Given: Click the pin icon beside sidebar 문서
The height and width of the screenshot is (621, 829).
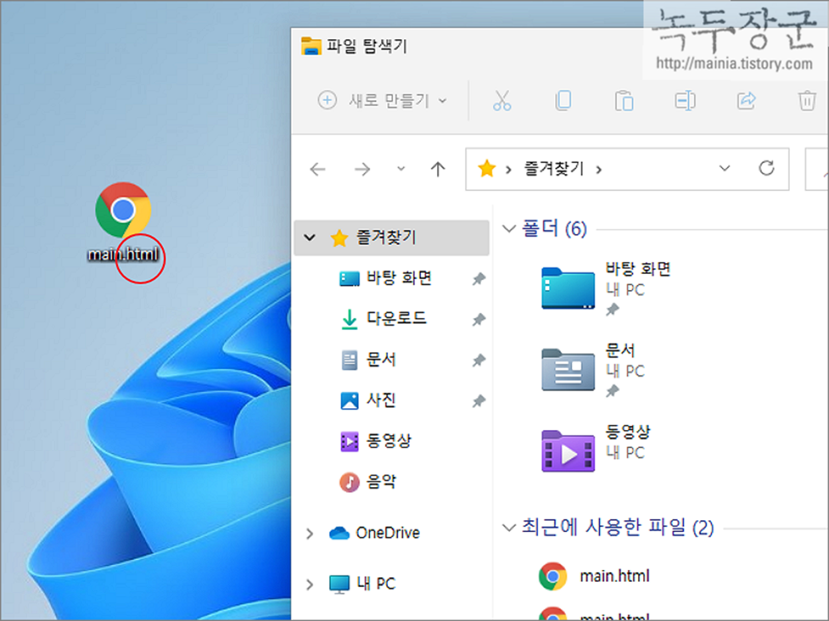Looking at the screenshot, I should 478,360.
